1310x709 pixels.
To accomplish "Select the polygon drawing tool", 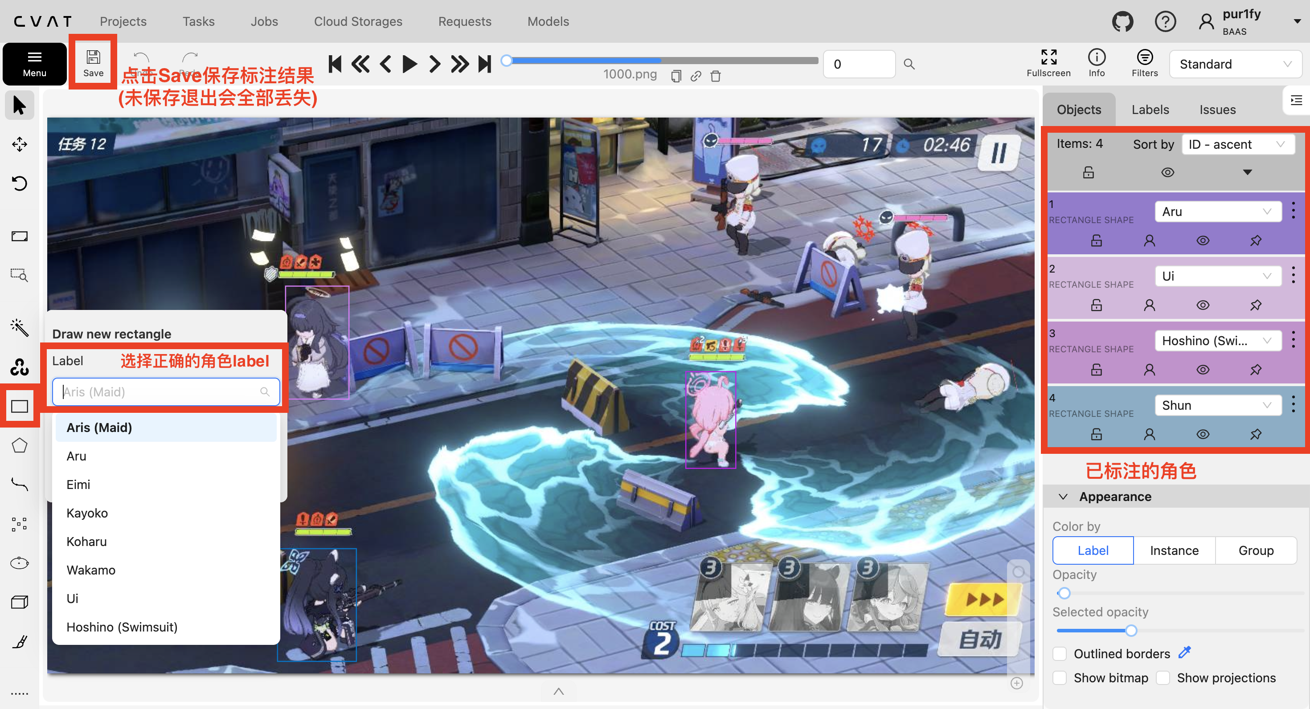I will [x=19, y=446].
